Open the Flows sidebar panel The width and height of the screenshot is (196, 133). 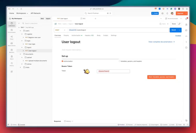pos(12,37)
